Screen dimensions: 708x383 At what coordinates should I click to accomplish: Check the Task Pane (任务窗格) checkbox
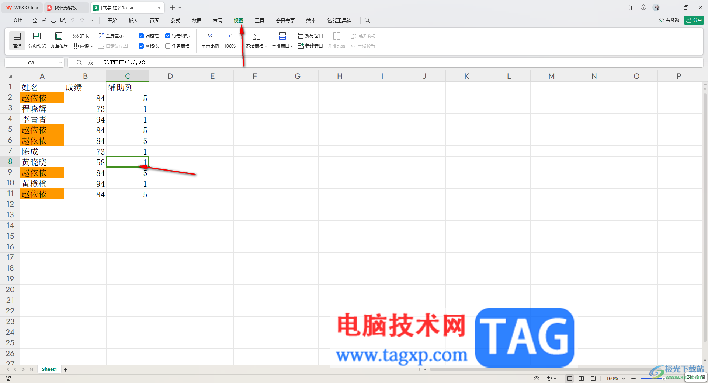pos(168,46)
